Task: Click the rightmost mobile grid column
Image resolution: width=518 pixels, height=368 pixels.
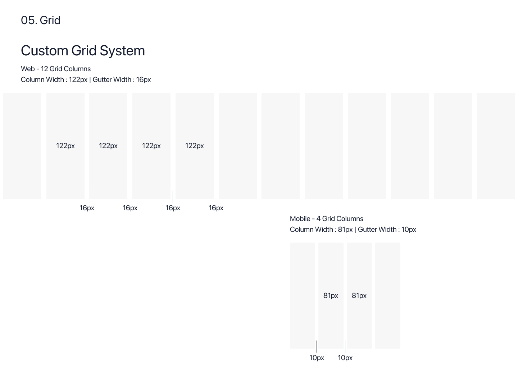Action: (x=387, y=295)
